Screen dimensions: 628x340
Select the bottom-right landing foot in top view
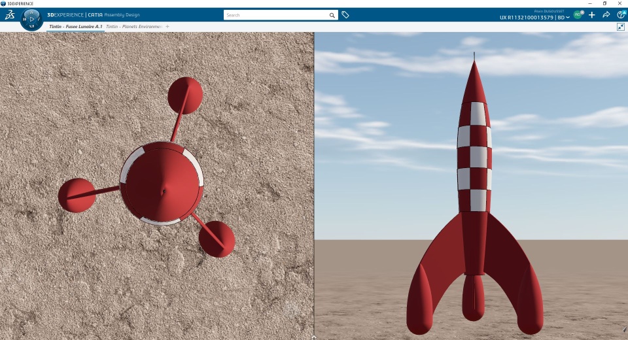pyautogui.click(x=217, y=239)
